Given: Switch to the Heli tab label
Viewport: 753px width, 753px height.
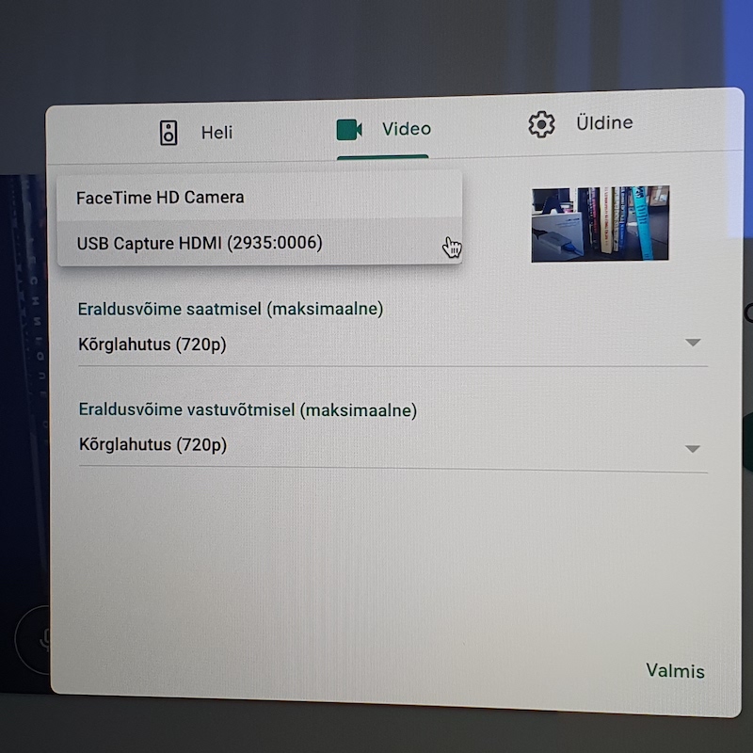Looking at the screenshot, I should (216, 132).
